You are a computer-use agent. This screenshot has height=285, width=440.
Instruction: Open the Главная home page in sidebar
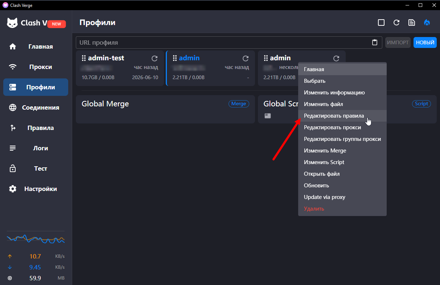pyautogui.click(x=36, y=46)
